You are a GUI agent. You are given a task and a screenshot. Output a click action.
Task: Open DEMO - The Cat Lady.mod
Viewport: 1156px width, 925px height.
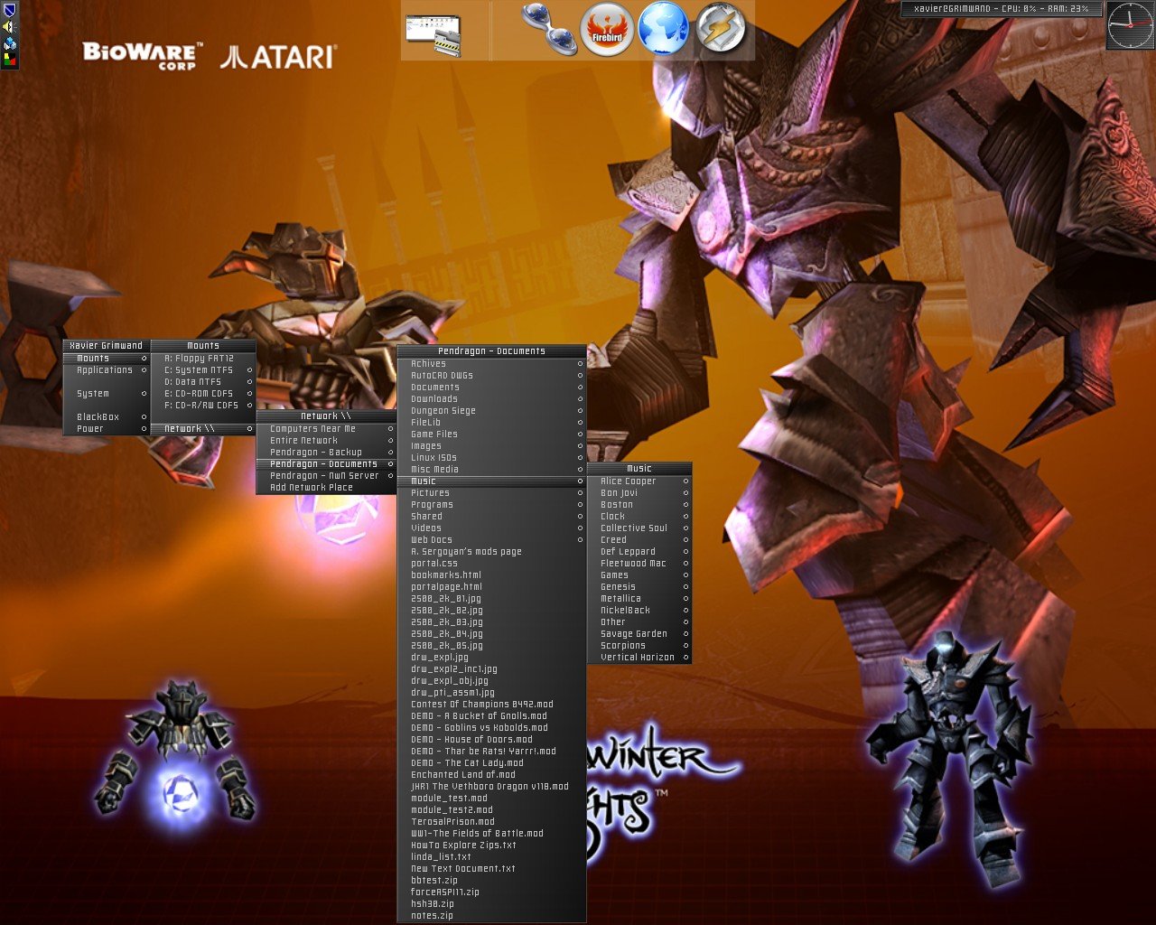491,763
